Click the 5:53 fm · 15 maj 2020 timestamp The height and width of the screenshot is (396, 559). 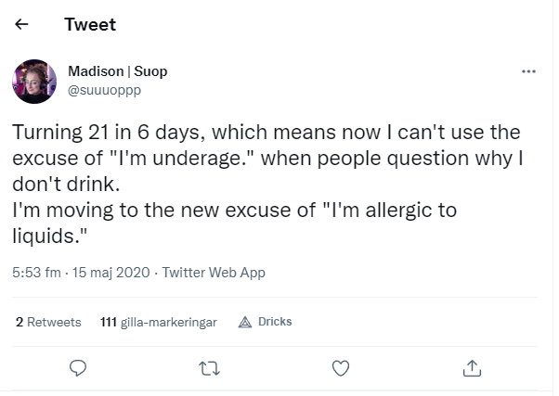pyautogui.click(x=81, y=273)
